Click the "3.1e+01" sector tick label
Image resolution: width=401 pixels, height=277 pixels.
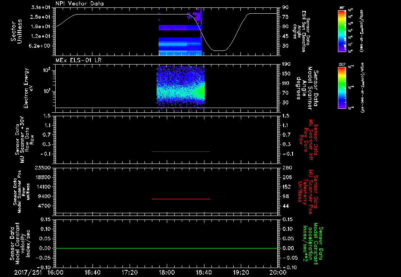(41, 7)
